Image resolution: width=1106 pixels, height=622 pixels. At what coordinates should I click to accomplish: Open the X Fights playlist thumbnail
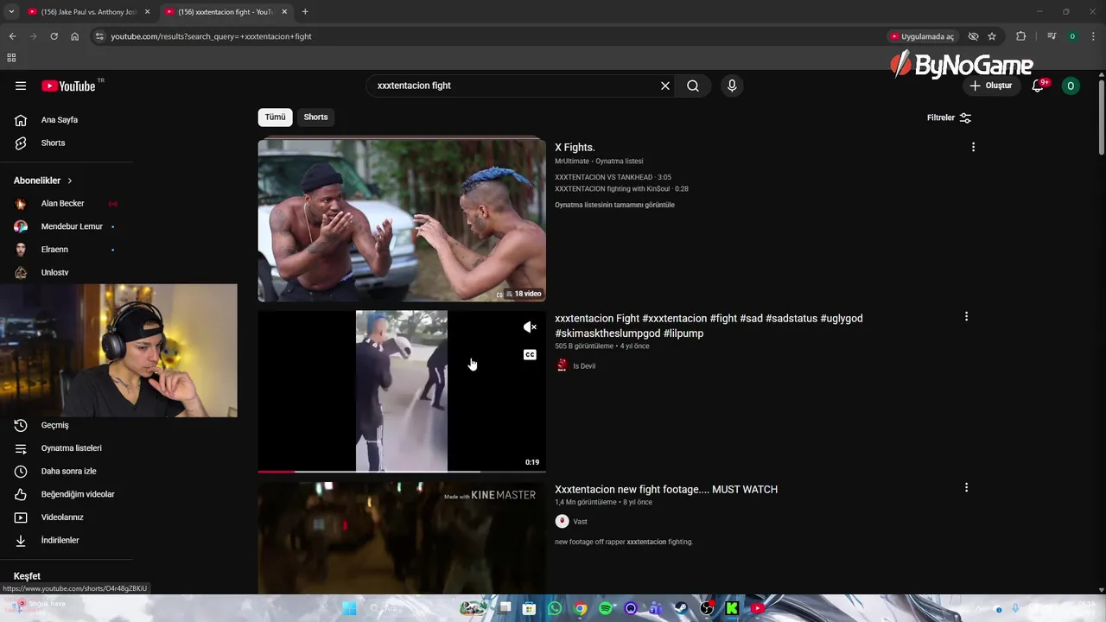coord(402,220)
